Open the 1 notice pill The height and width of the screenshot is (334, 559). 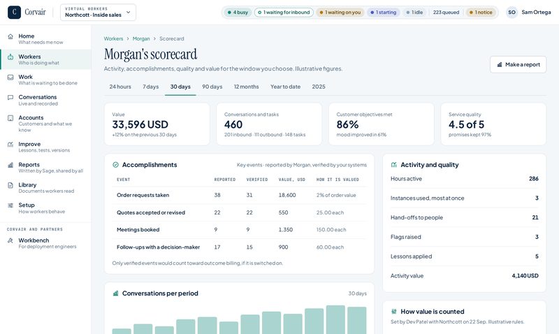[x=481, y=12]
